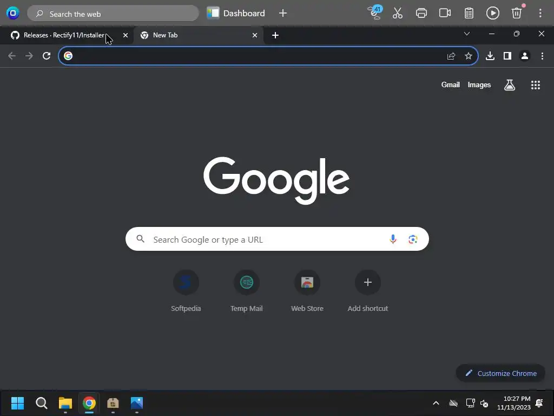Open the clipboard notes icon
The image size is (554, 416).
(469, 14)
